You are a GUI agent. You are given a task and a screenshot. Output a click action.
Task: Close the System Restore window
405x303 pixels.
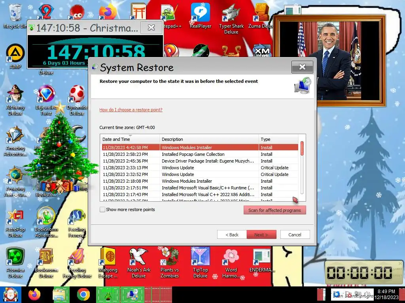pyautogui.click(x=302, y=67)
